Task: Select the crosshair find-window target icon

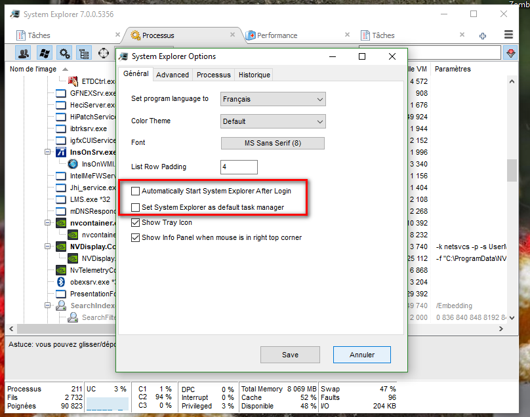Action: tap(104, 53)
